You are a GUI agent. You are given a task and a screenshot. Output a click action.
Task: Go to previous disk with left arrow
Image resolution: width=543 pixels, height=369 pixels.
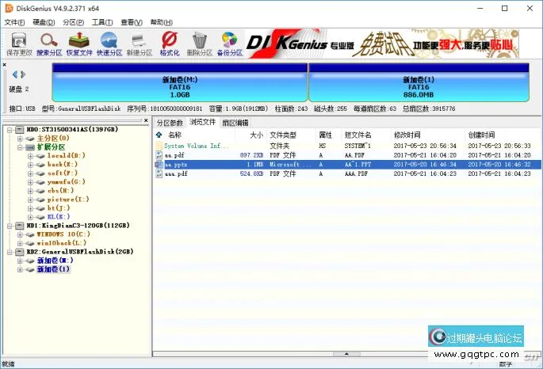pos(15,74)
